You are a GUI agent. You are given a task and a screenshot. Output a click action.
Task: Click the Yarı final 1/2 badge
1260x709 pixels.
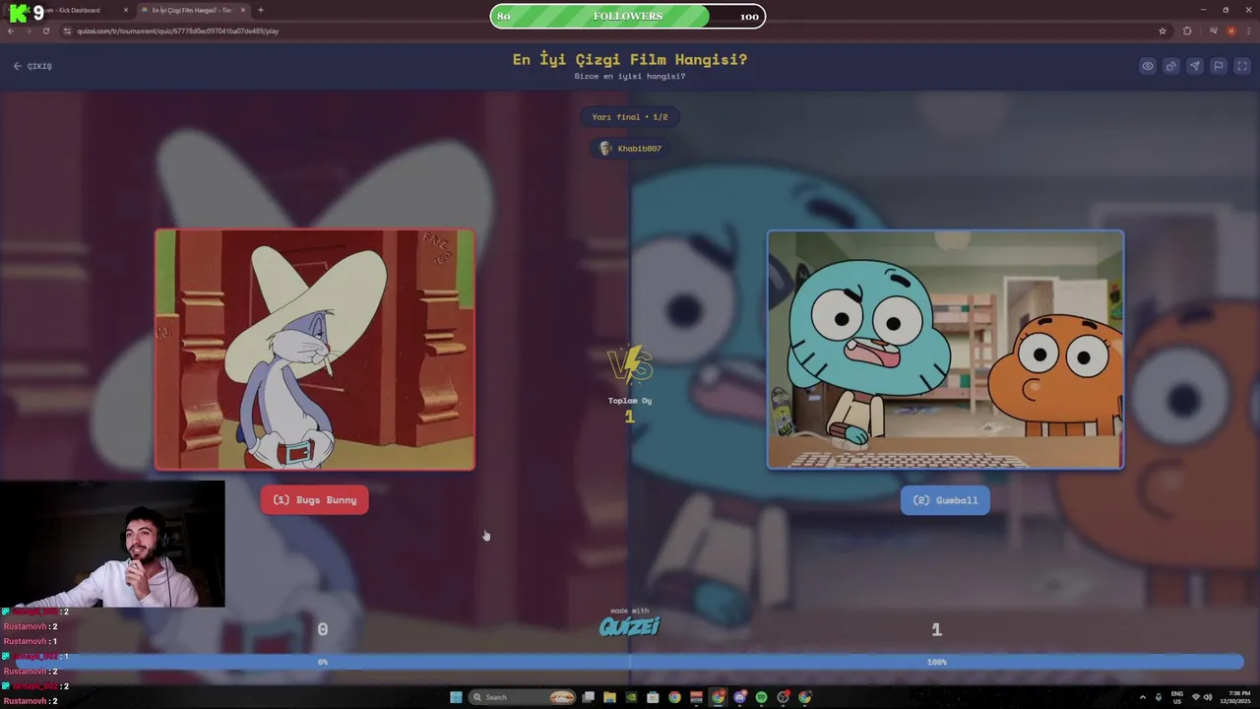pos(630,117)
